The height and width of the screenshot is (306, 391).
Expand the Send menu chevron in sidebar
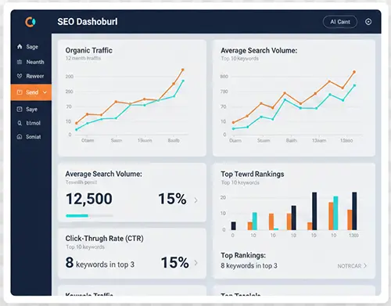(45, 92)
